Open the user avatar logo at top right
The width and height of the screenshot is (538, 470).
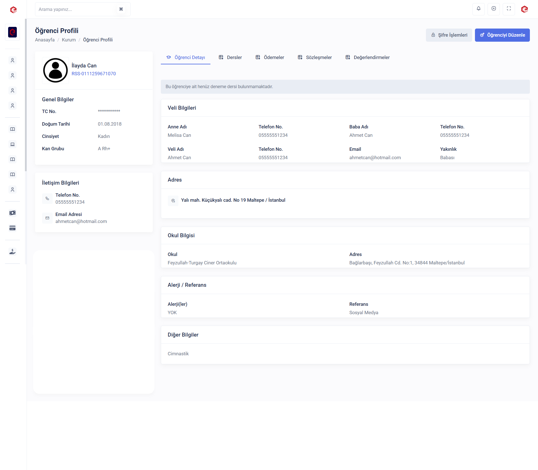point(525,9)
